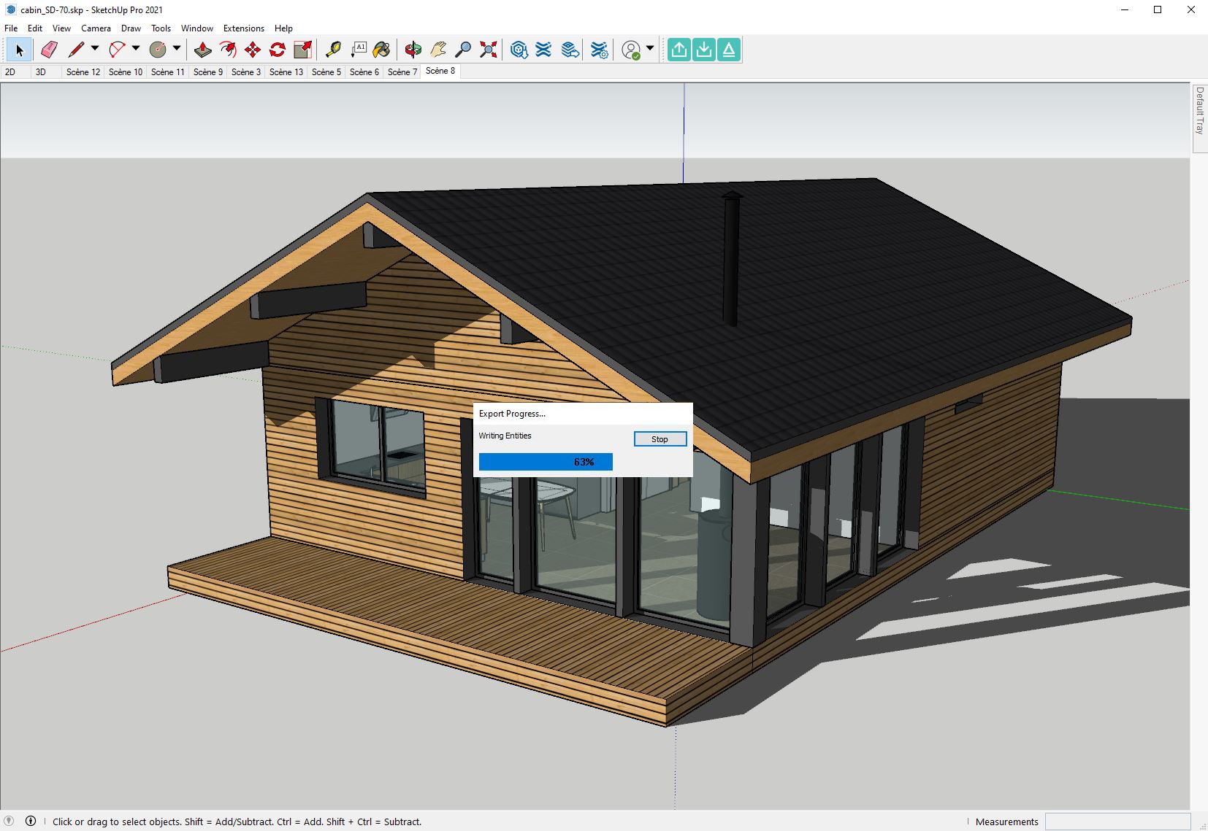Select the Rotate tool
1208x831 pixels.
(x=277, y=49)
